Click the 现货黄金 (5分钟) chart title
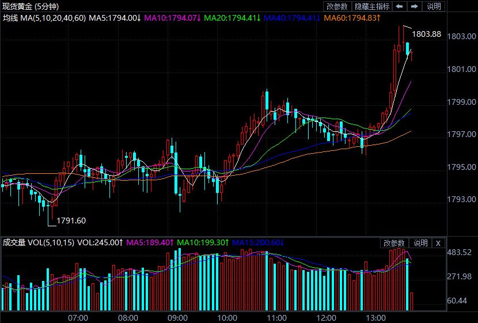Image resolution: width=478 pixels, height=323 pixels. [x=34, y=6]
